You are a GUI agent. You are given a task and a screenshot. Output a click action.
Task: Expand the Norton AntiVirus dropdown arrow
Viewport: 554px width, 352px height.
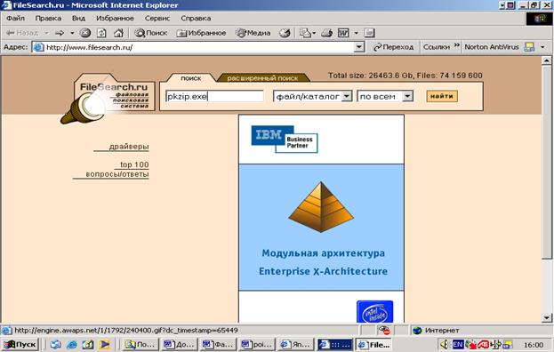pyautogui.click(x=542, y=47)
